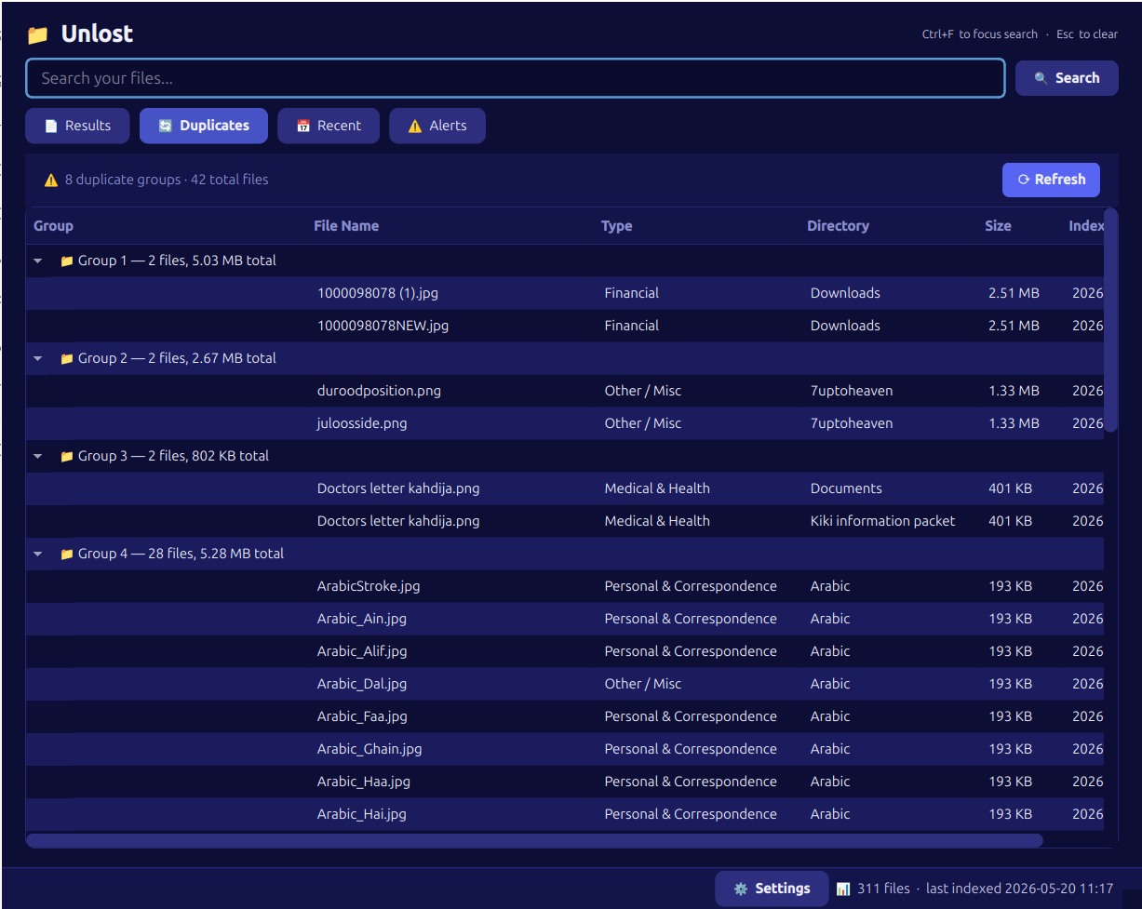The width and height of the screenshot is (1142, 909).
Task: Click the Ctrl+F to focus search hint
Action: pos(979,34)
